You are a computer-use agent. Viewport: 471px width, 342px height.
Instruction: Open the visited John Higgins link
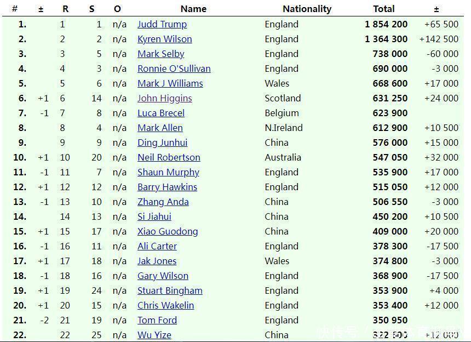pos(165,98)
